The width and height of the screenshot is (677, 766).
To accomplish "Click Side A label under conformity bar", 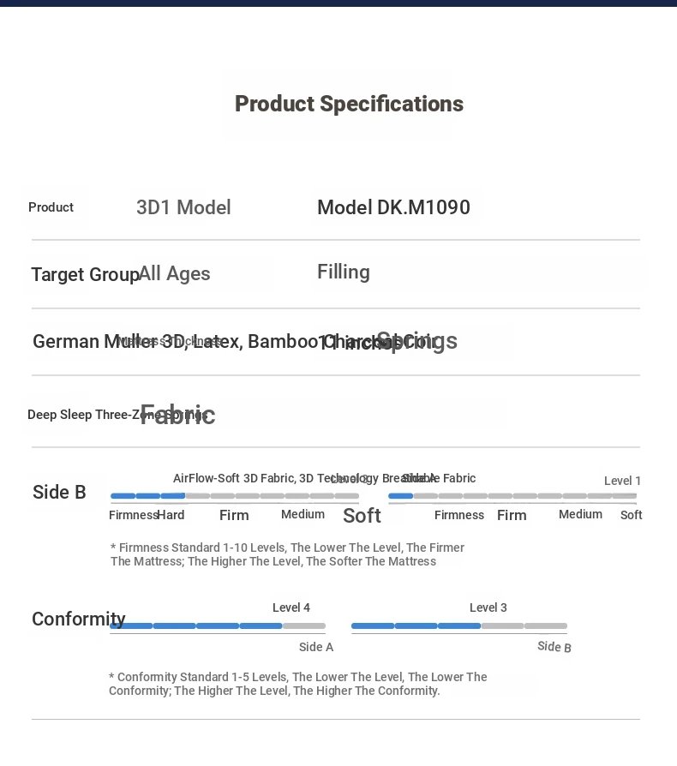I will (316, 647).
